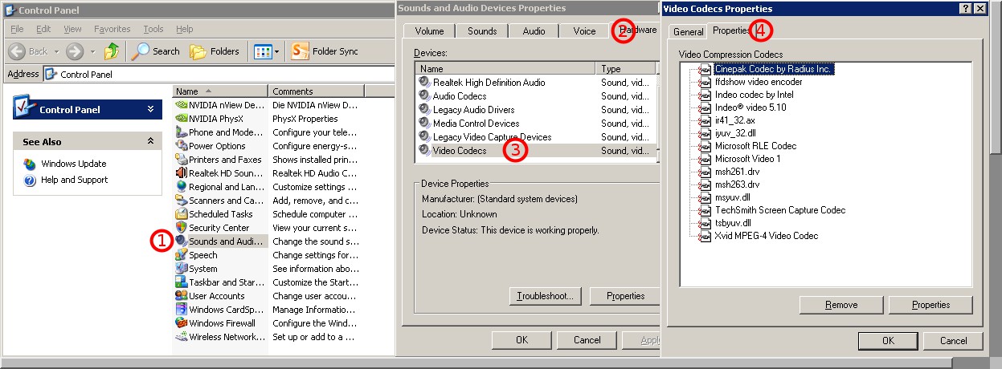
Task: Switch to the Volume tab
Action: pos(429,31)
